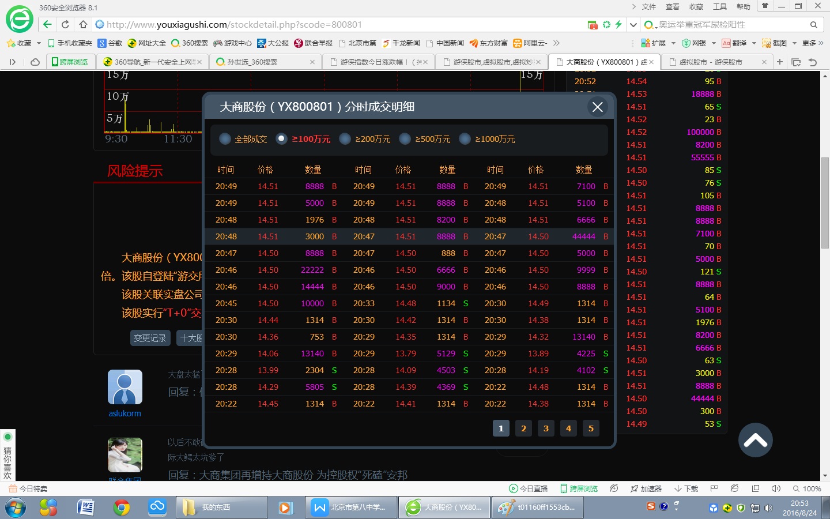
Task: Select the 全部成交 radio option
Action: pyautogui.click(x=225, y=139)
